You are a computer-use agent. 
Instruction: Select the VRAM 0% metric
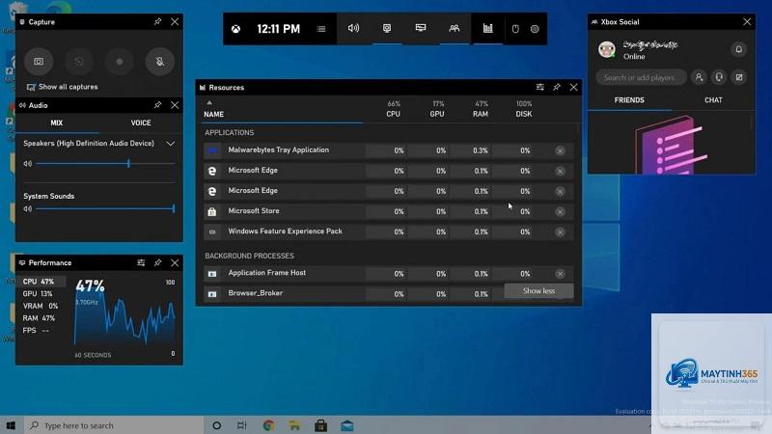[41, 306]
